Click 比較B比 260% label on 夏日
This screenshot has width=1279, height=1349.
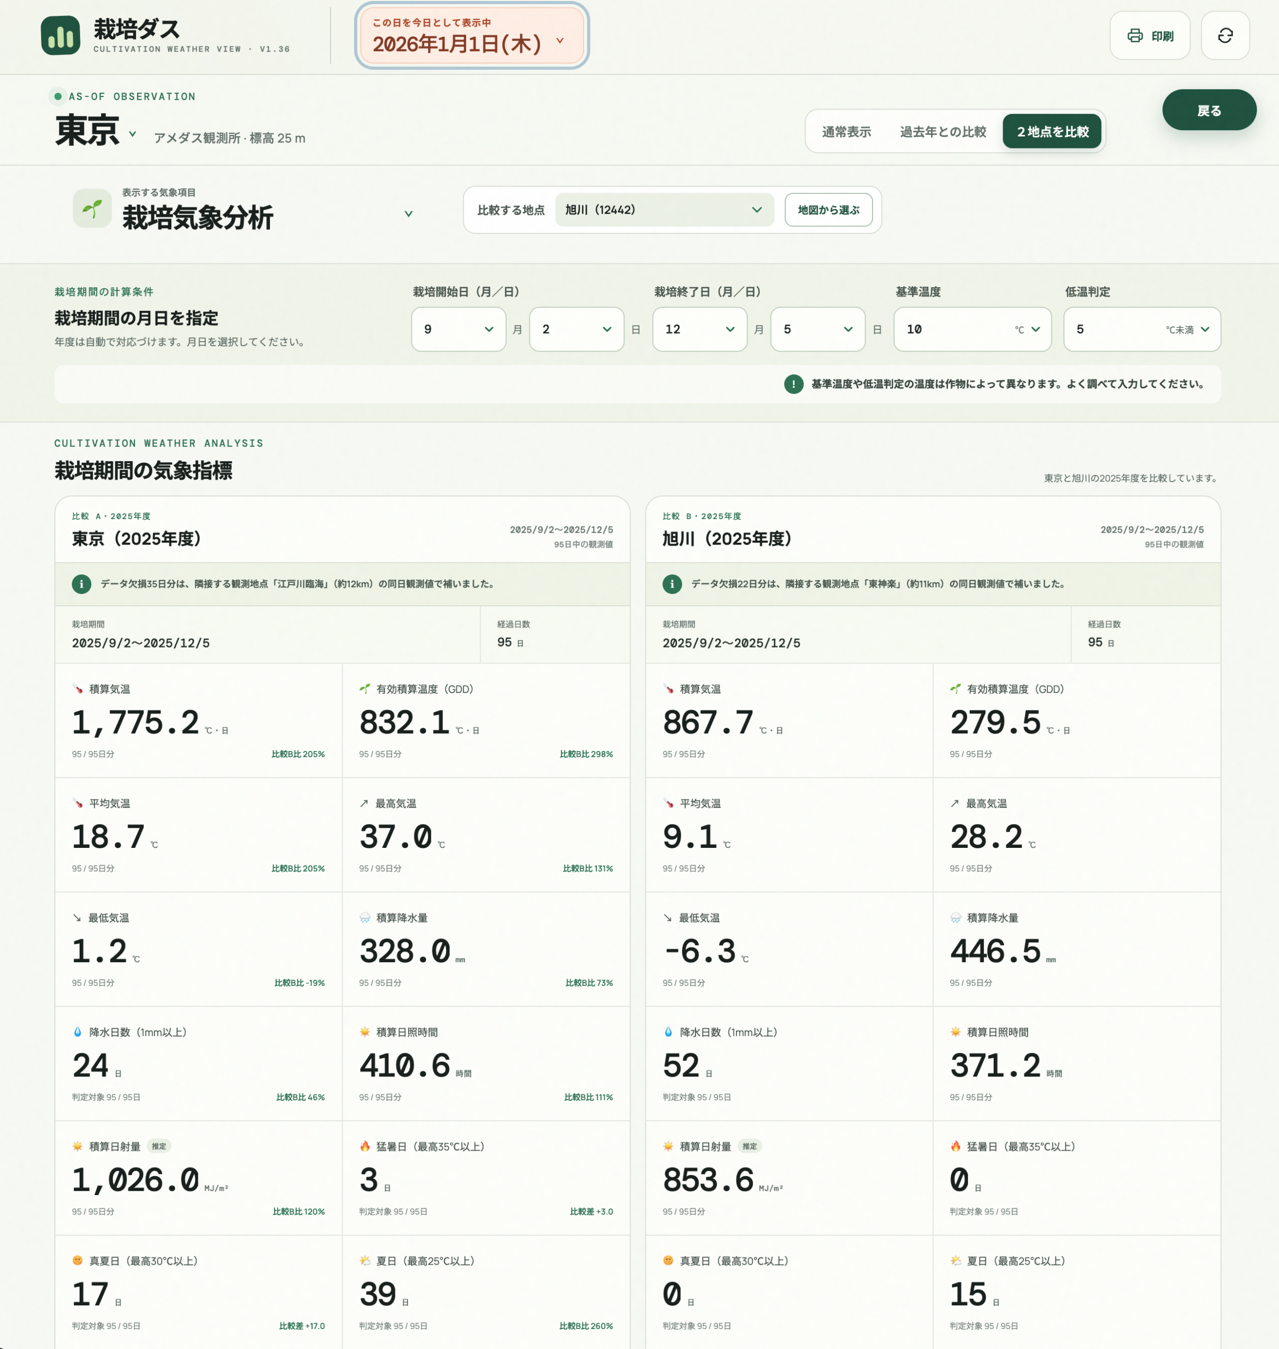tap(586, 1326)
